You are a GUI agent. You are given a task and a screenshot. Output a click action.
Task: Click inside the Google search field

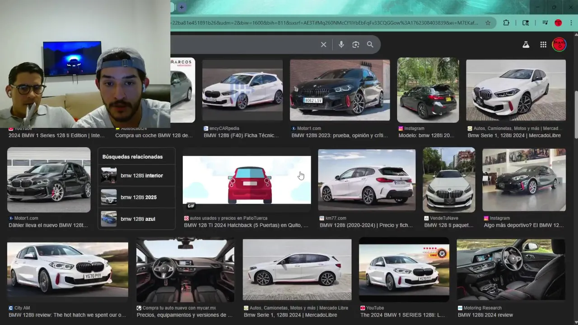(243, 44)
